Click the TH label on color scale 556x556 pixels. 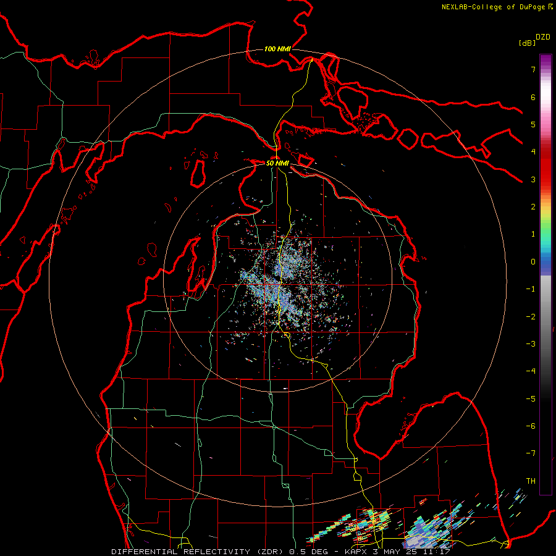click(531, 481)
